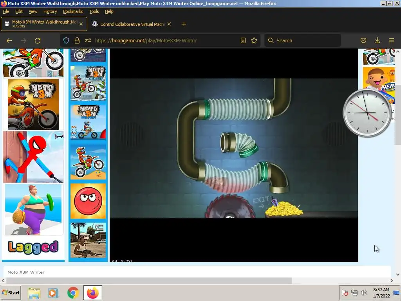Image resolution: width=401 pixels, height=301 pixels.
Task: Reload the current page
Action: (x=38, y=41)
